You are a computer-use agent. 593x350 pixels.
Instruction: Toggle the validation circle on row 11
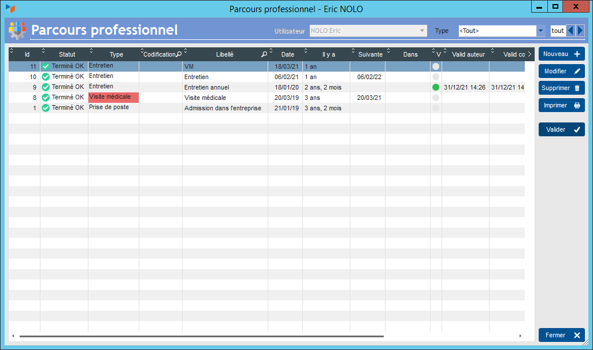tap(436, 67)
